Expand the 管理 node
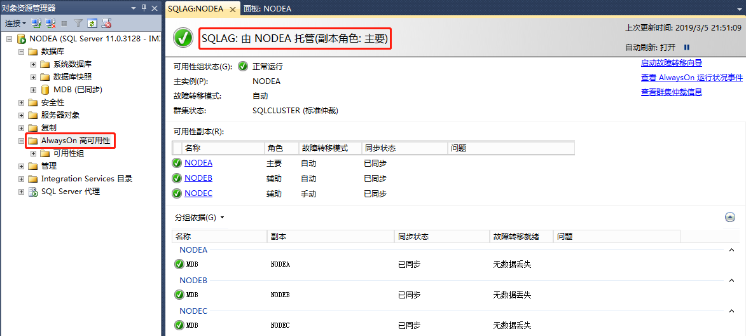The width and height of the screenshot is (746, 336). (x=22, y=166)
